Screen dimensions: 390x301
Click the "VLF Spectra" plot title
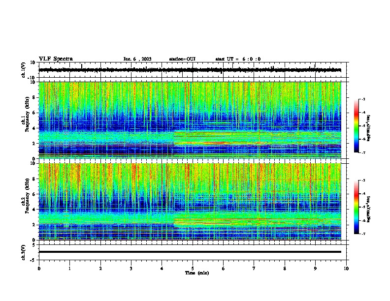[x=56, y=59]
